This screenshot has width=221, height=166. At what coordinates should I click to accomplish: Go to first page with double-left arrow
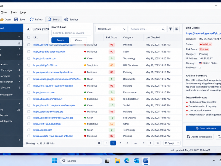tap(99, 143)
